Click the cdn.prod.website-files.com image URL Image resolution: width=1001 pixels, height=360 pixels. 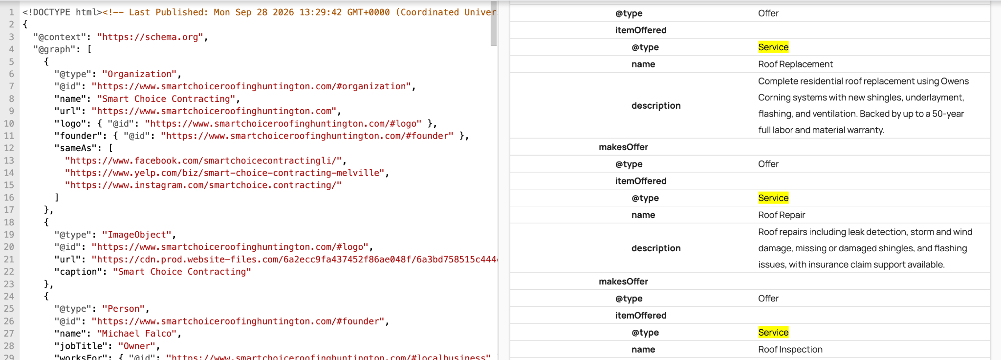(x=294, y=260)
